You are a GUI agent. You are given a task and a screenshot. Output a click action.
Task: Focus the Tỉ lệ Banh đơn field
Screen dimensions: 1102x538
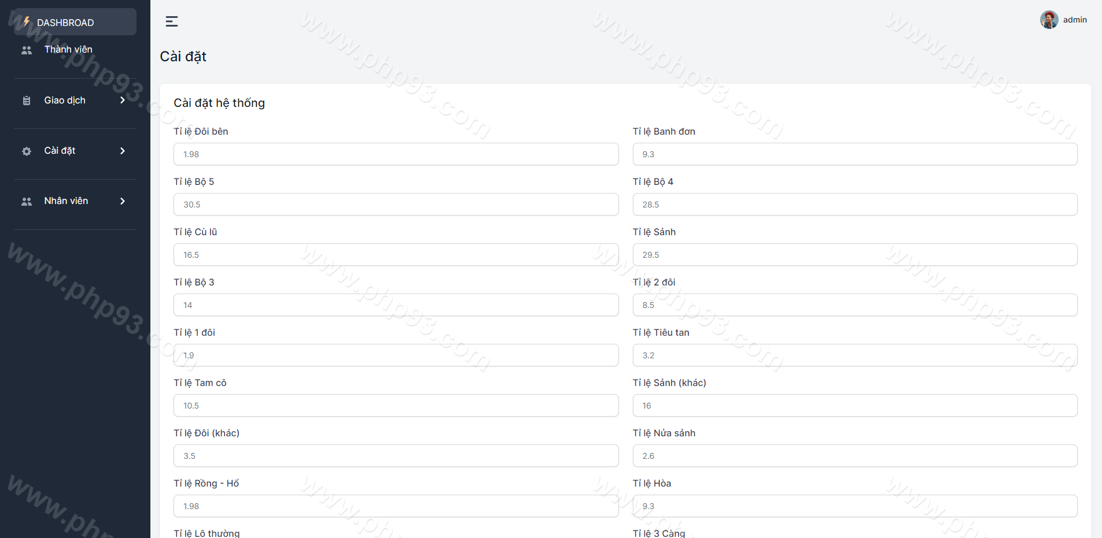[854, 154]
